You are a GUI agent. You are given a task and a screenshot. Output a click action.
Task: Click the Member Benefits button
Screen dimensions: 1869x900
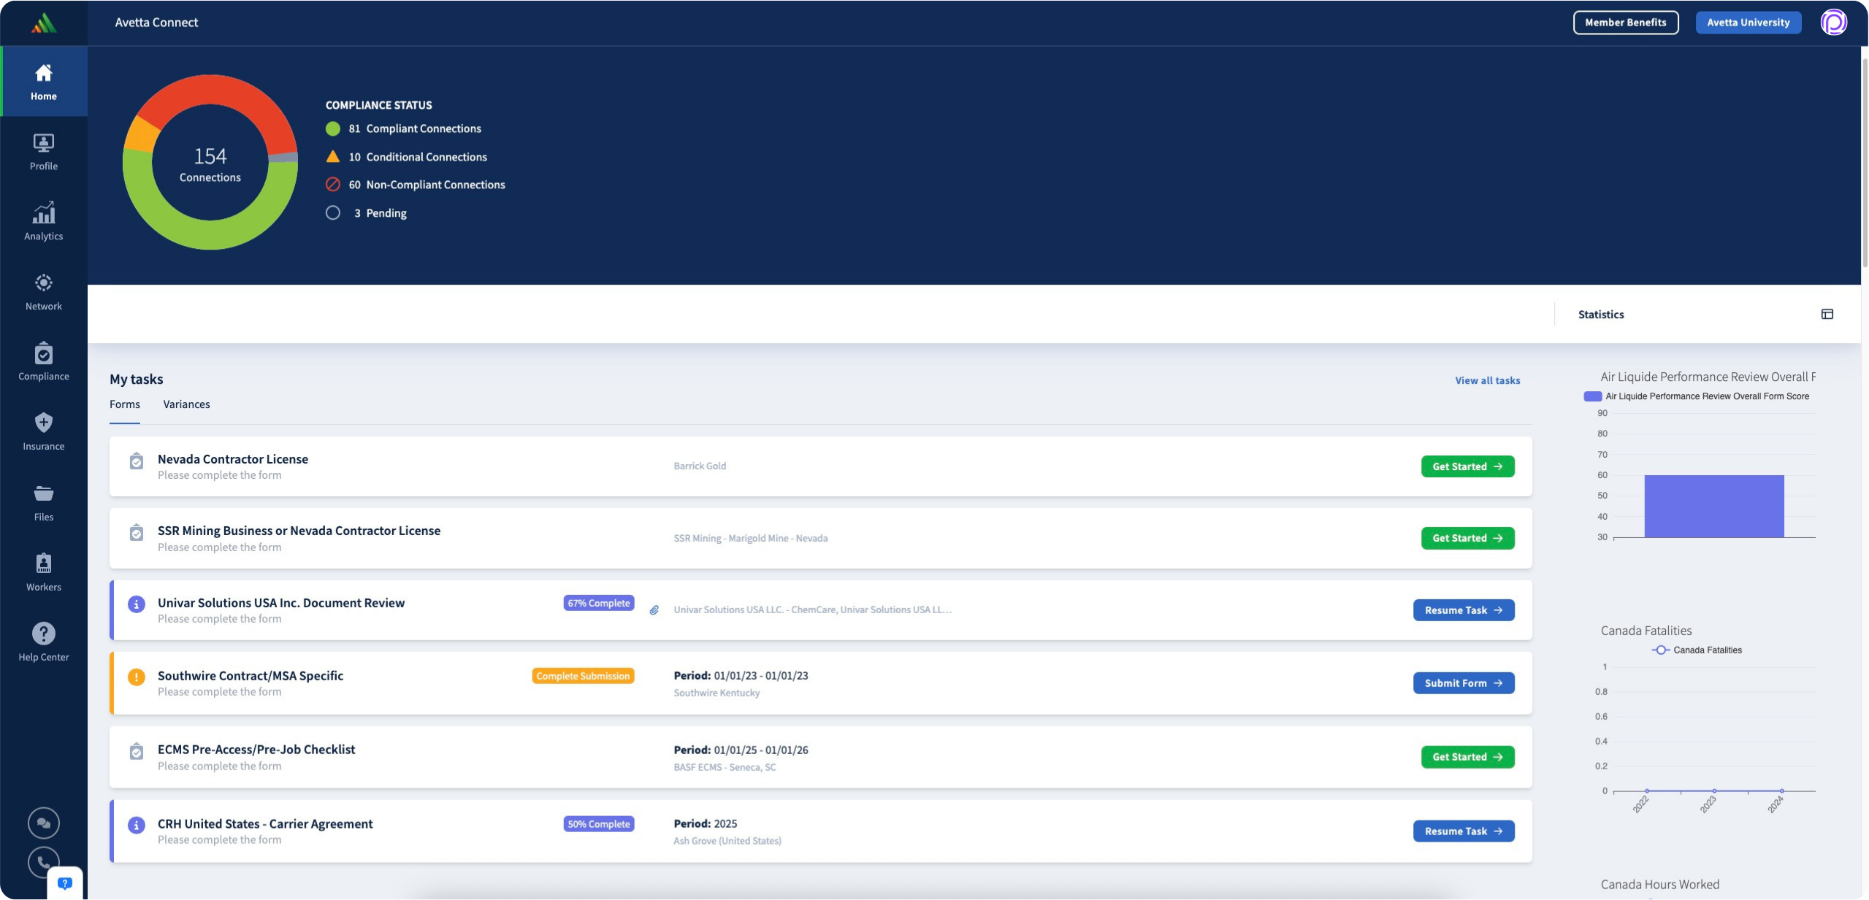pyautogui.click(x=1626, y=23)
